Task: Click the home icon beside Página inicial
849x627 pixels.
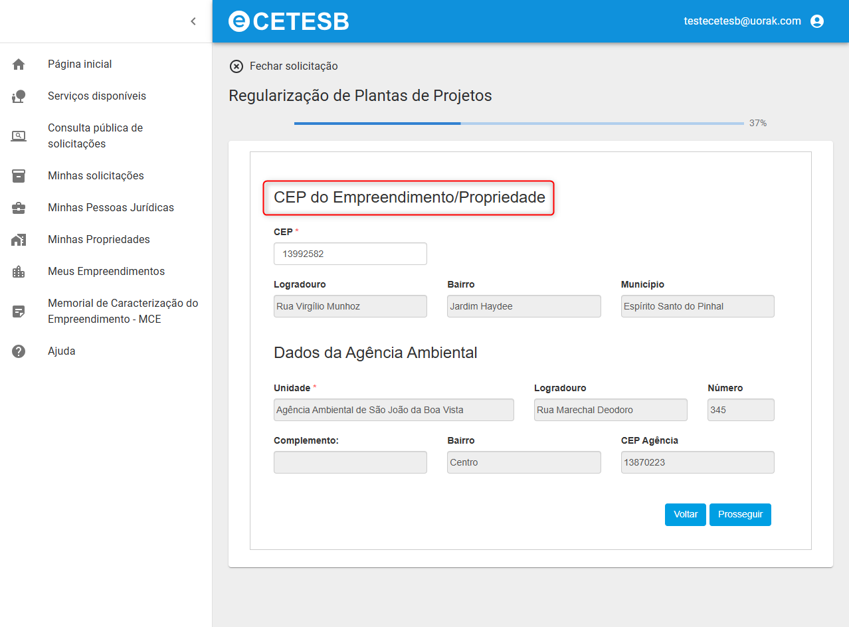Action: 19,64
